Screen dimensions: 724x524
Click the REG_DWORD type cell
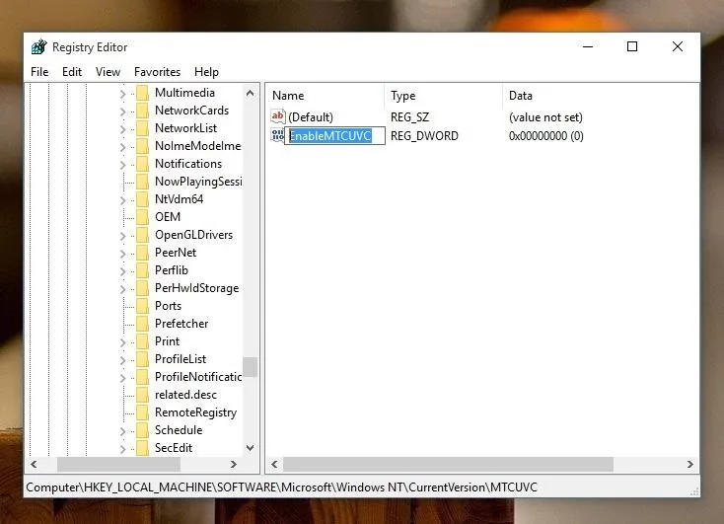click(x=424, y=136)
